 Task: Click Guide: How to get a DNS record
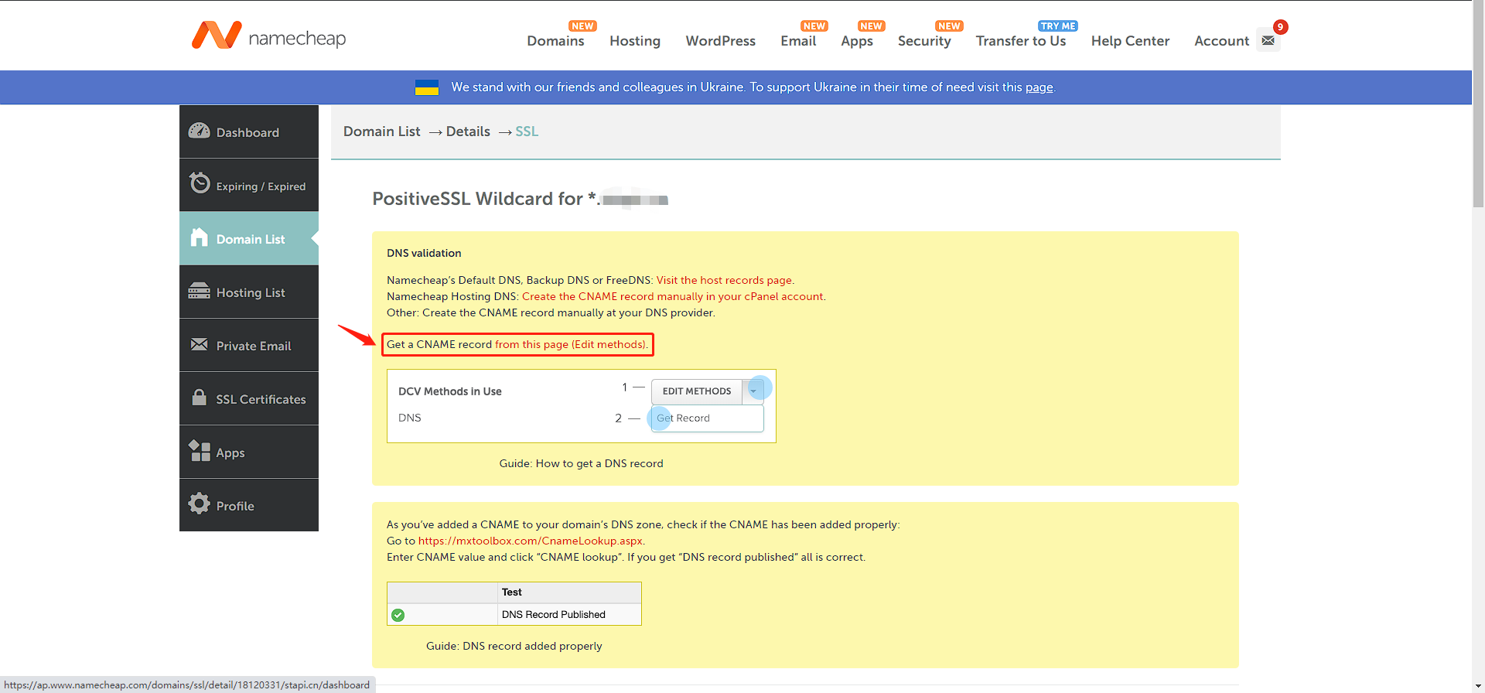point(582,463)
